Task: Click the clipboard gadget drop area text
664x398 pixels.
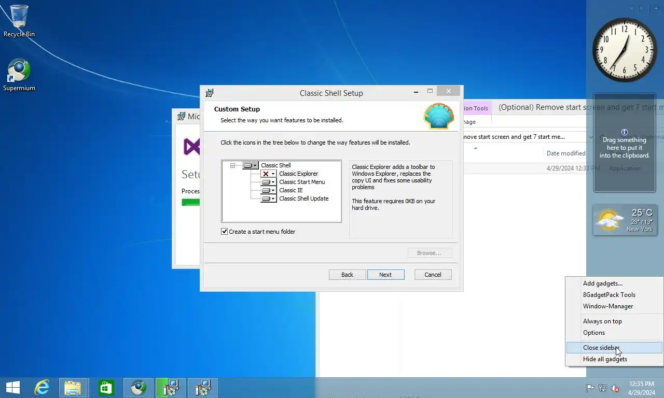Action: click(625, 148)
